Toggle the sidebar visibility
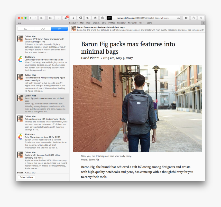The height and width of the screenshot is (207, 221). pos(41,18)
